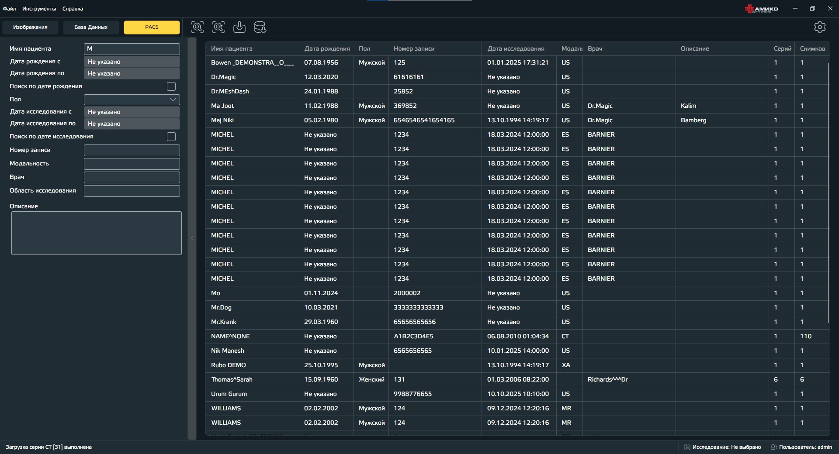This screenshot has width=839, height=454.
Task: Click the АМИКО logo
Action: click(x=761, y=9)
